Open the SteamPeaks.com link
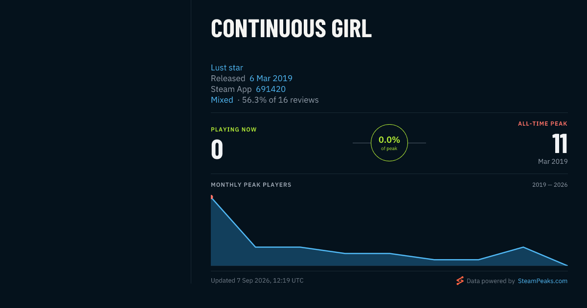Image resolution: width=587 pixels, height=308 pixels. pyautogui.click(x=542, y=281)
